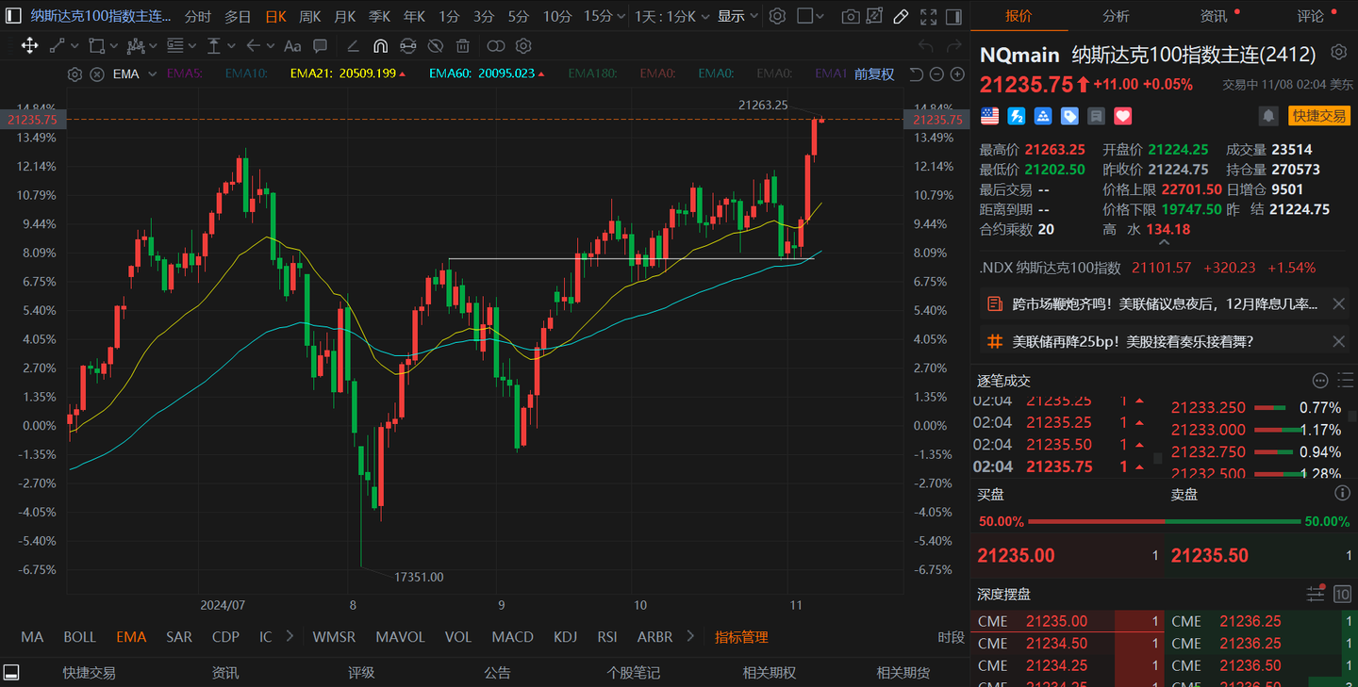
Task: Enable the magnet snap tool
Action: (380, 46)
